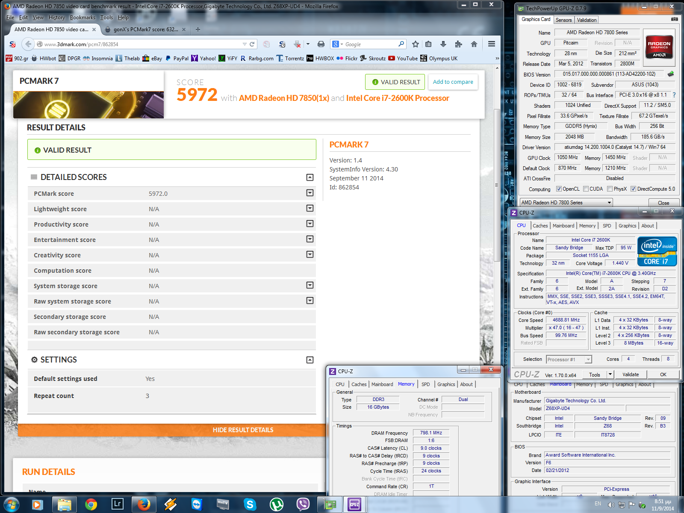Open the YouTube bookmark

403,59
